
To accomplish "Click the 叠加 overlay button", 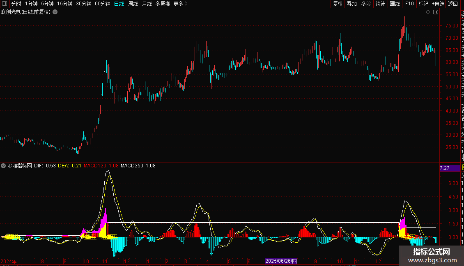I will [x=352, y=4].
